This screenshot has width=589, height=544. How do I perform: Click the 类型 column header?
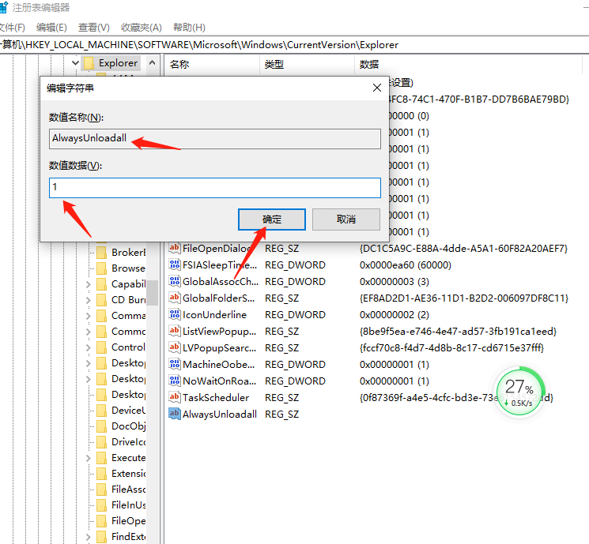[274, 64]
